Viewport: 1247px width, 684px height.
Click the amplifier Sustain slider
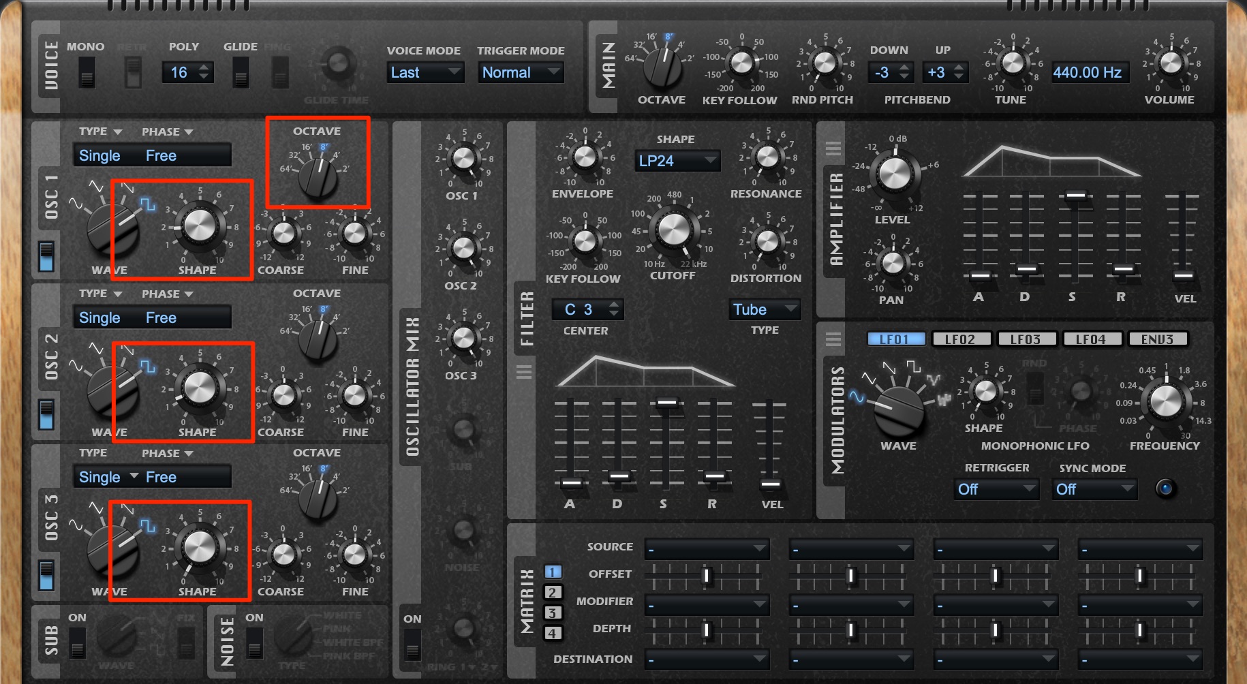click(1075, 235)
